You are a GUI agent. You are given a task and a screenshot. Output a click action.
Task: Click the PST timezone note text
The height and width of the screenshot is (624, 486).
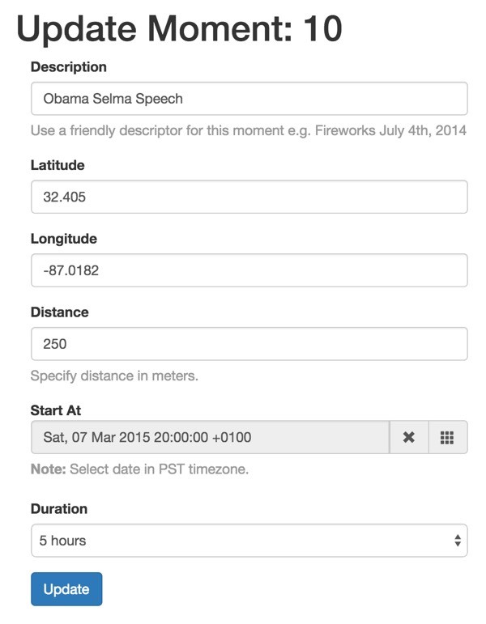point(139,469)
